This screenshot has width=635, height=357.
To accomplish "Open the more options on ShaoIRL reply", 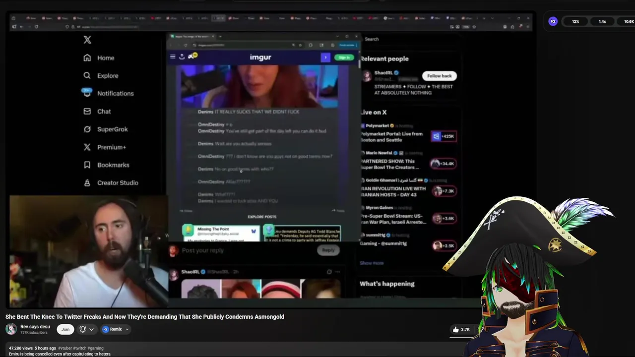I will 338,272.
